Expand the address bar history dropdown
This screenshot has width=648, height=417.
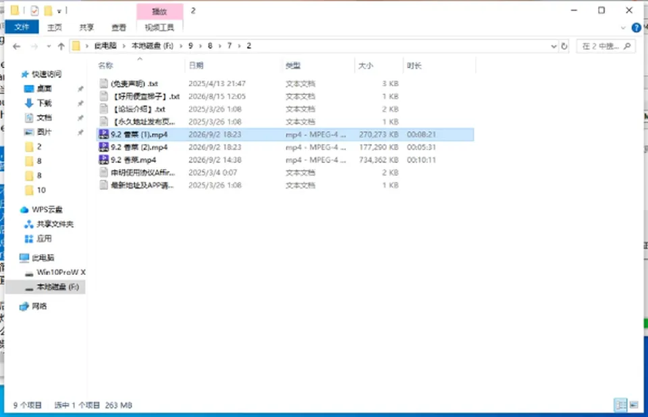coord(553,46)
